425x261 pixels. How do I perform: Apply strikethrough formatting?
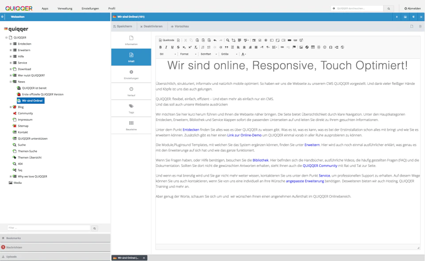tap(178, 47)
